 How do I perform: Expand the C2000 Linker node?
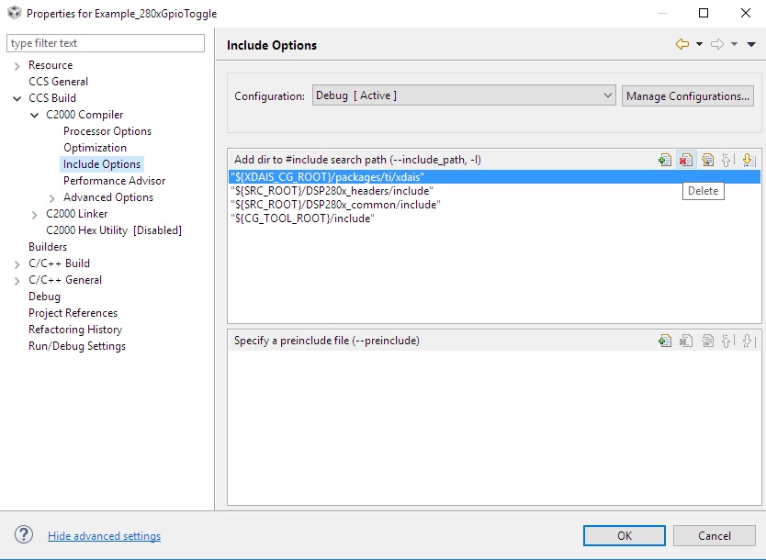click(34, 214)
